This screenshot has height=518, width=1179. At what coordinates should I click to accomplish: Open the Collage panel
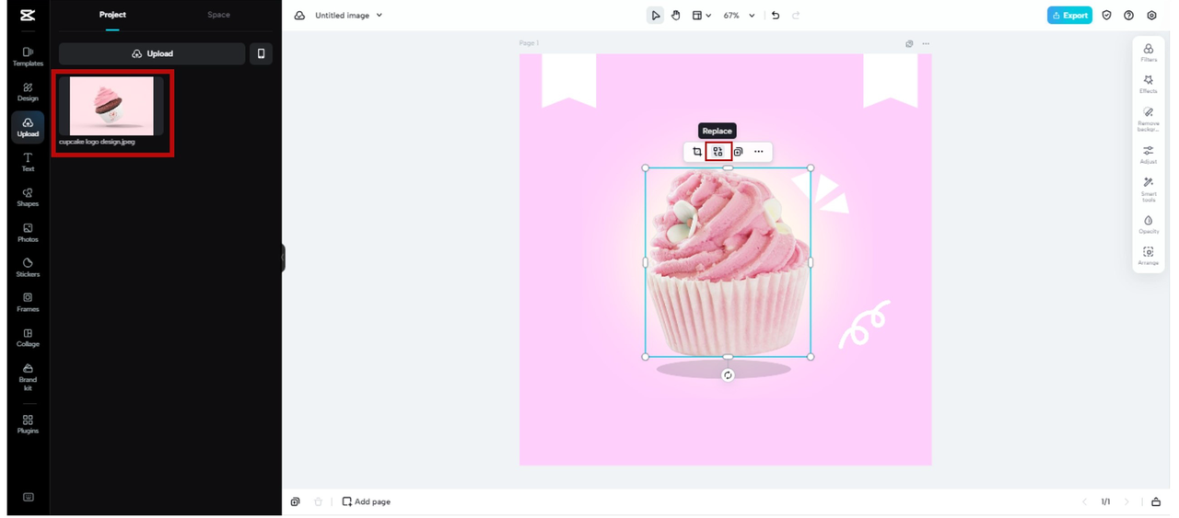tap(28, 338)
